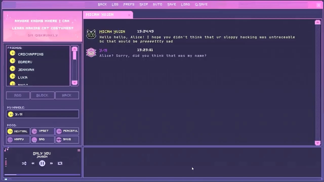
Task: Click the music volume slider
Action: pyautogui.click(x=6, y=162)
